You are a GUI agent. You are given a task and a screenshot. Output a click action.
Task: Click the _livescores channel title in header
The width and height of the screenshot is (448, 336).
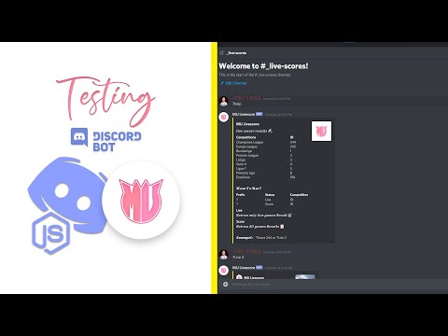237,53
